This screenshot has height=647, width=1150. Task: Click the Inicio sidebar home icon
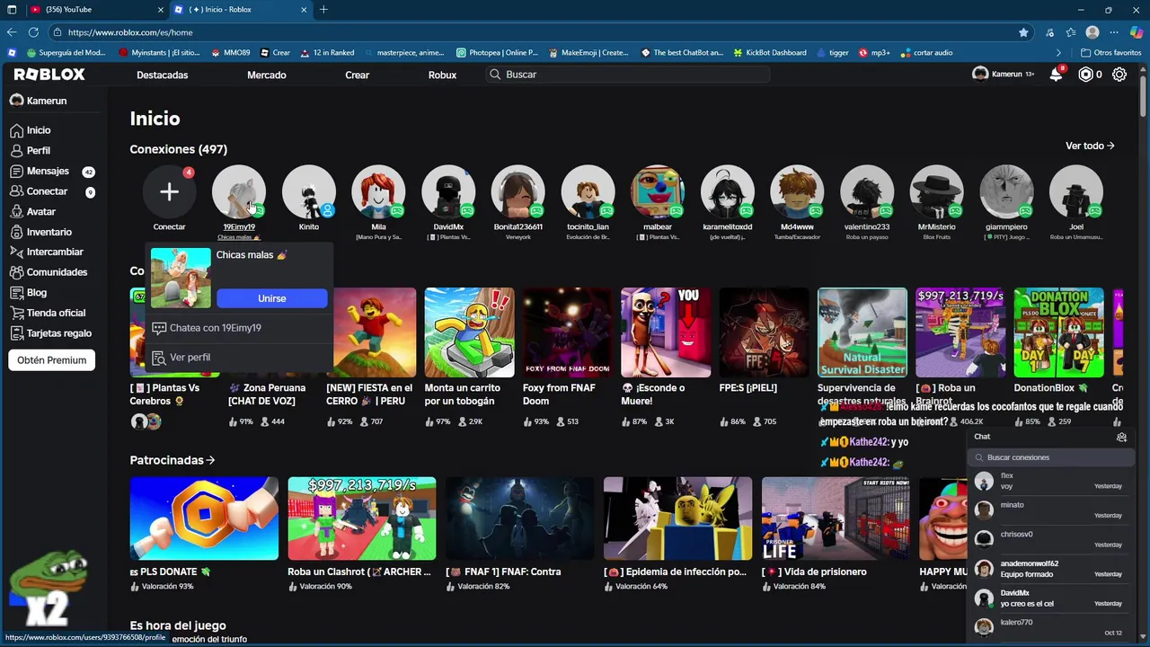(x=16, y=130)
